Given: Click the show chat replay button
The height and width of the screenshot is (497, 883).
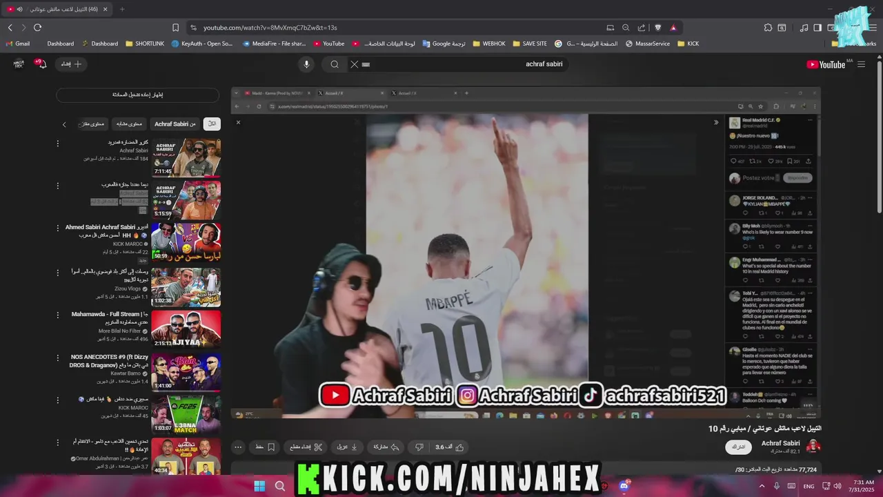Looking at the screenshot, I should (138, 95).
